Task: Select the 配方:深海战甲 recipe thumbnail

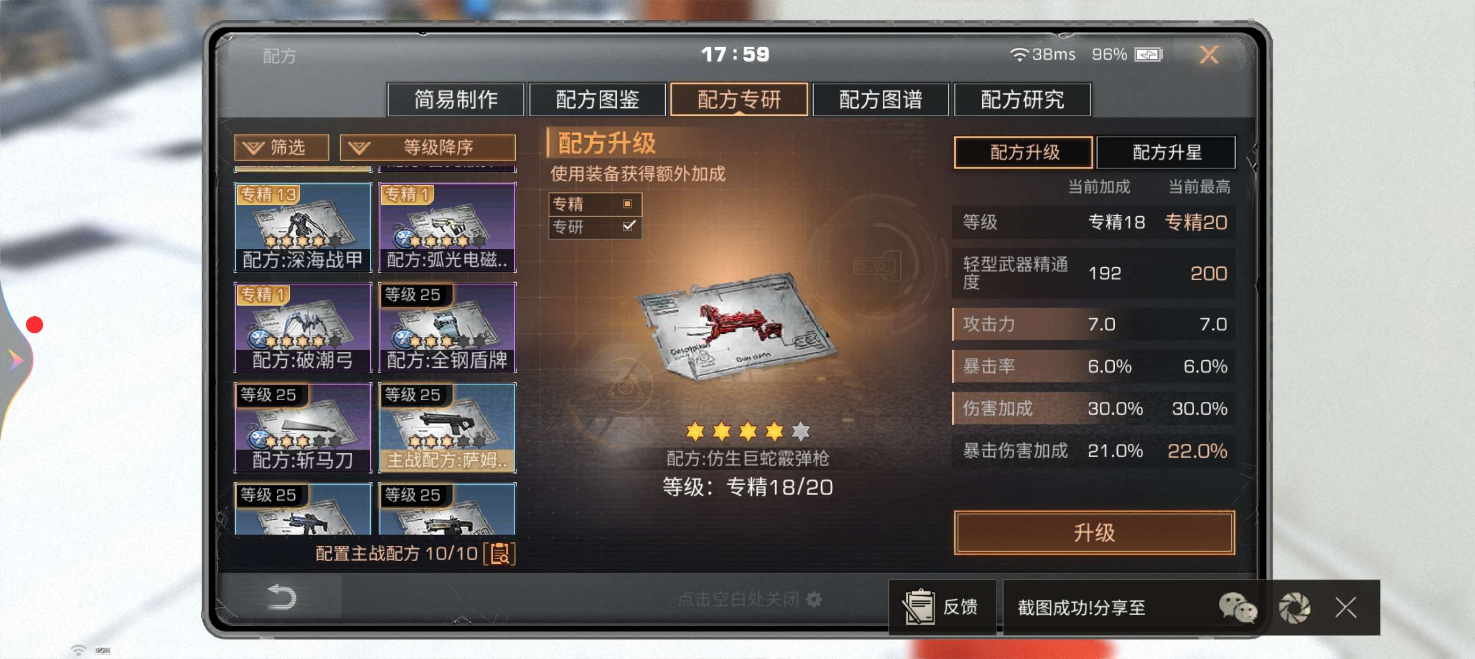Action: [303, 227]
